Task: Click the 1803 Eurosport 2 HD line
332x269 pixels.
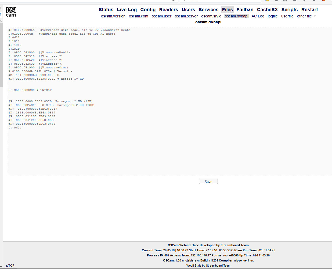Action: [x=50, y=101]
